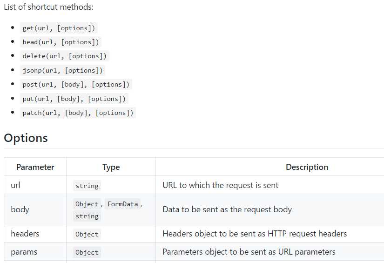Click the headers parameter cell
This screenshot has height=263, width=384.
pyautogui.click(x=25, y=234)
